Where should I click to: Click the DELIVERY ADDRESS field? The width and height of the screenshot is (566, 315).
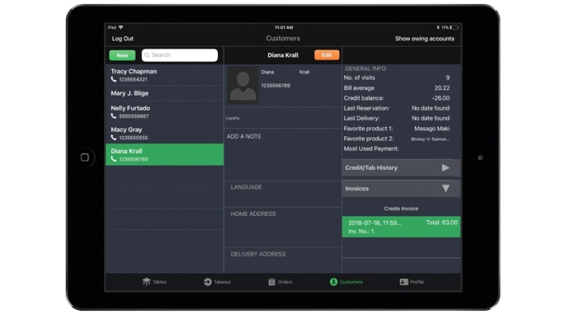pyautogui.click(x=283, y=260)
